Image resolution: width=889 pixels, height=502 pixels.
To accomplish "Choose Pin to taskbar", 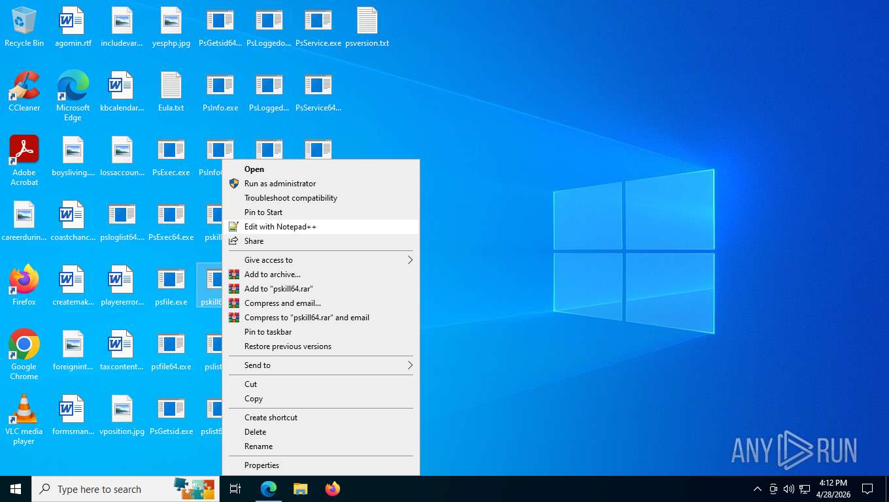I will (321, 332).
